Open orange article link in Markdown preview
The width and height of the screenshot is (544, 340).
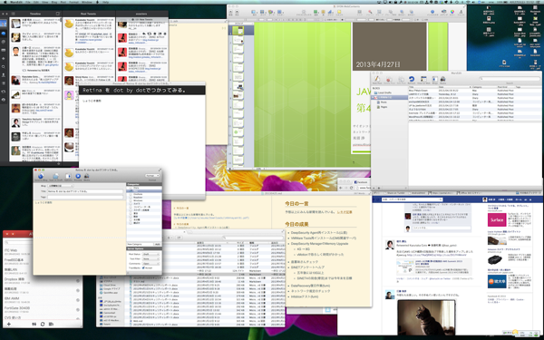345,211
